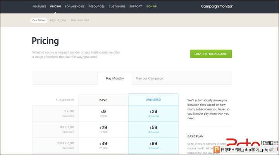Viewport: 279px width, 155px height.
Task: Open the Unlimited Plan sub-tab
Action: [x=80, y=20]
